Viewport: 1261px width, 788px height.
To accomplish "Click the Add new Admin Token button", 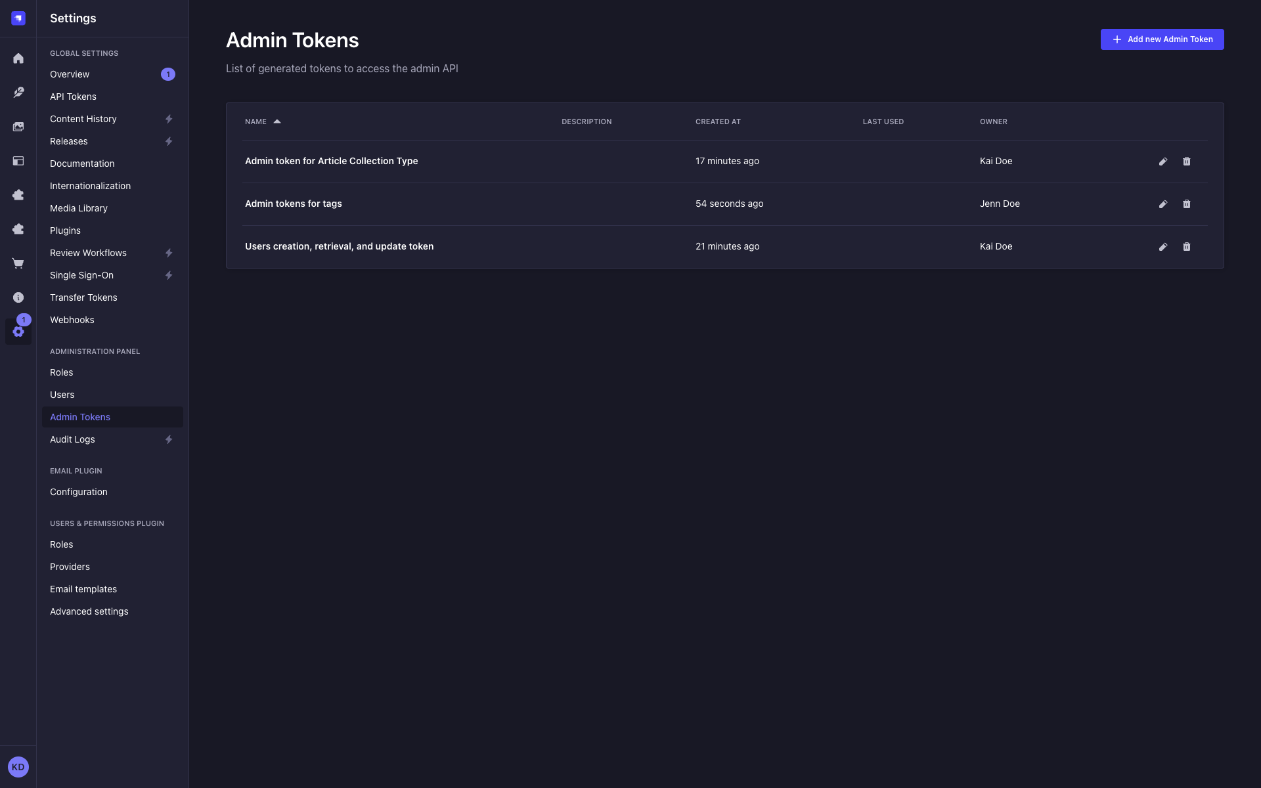I will click(1162, 39).
